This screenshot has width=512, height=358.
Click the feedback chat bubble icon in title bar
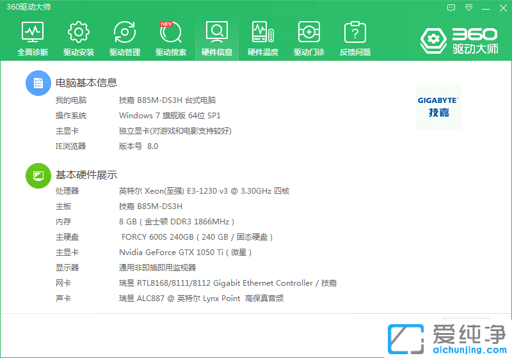(451, 8)
